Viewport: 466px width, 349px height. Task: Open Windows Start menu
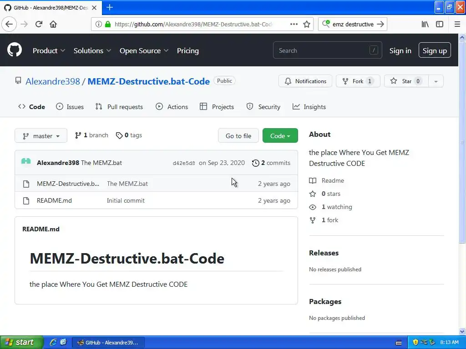[21, 342]
